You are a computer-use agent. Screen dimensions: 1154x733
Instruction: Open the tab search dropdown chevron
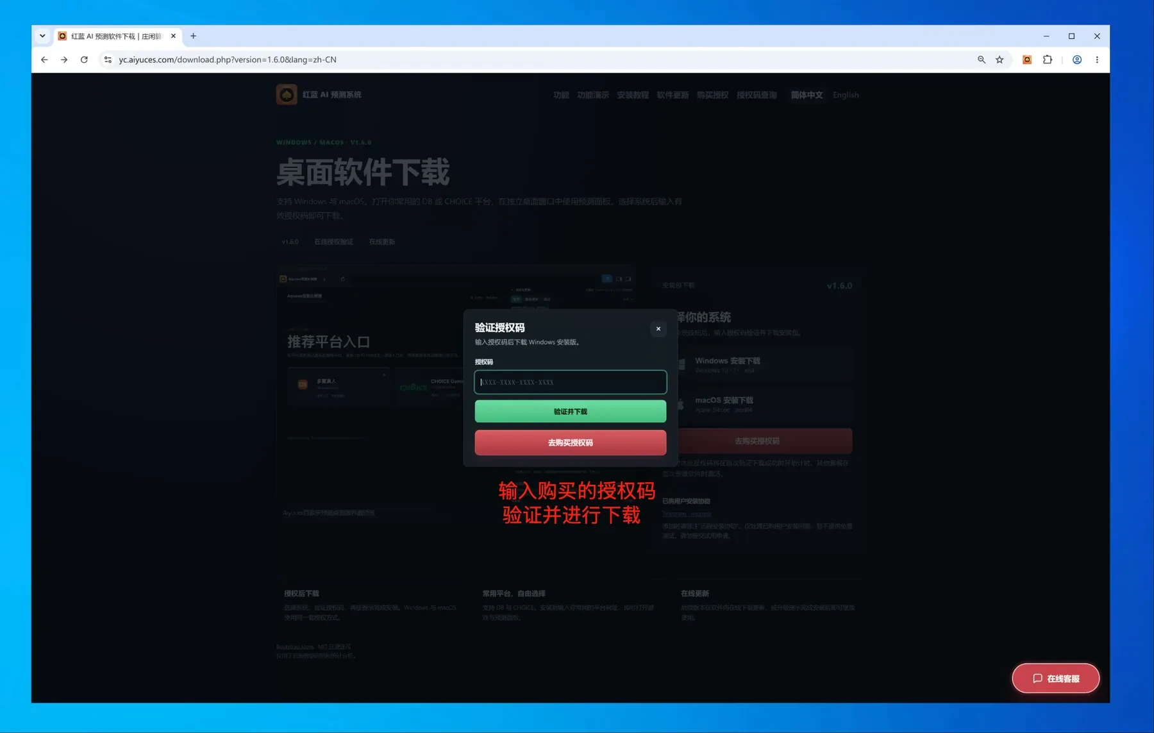tap(42, 36)
